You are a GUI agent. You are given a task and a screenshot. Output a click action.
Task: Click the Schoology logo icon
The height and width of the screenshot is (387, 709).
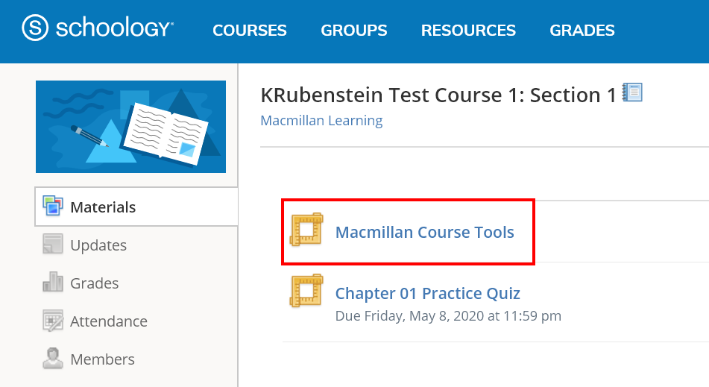34,29
